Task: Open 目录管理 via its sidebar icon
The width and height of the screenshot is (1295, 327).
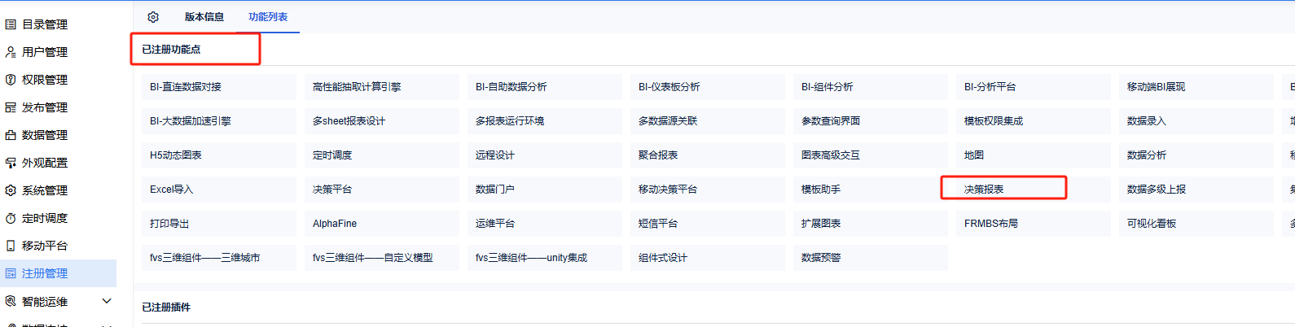Action: (11, 24)
